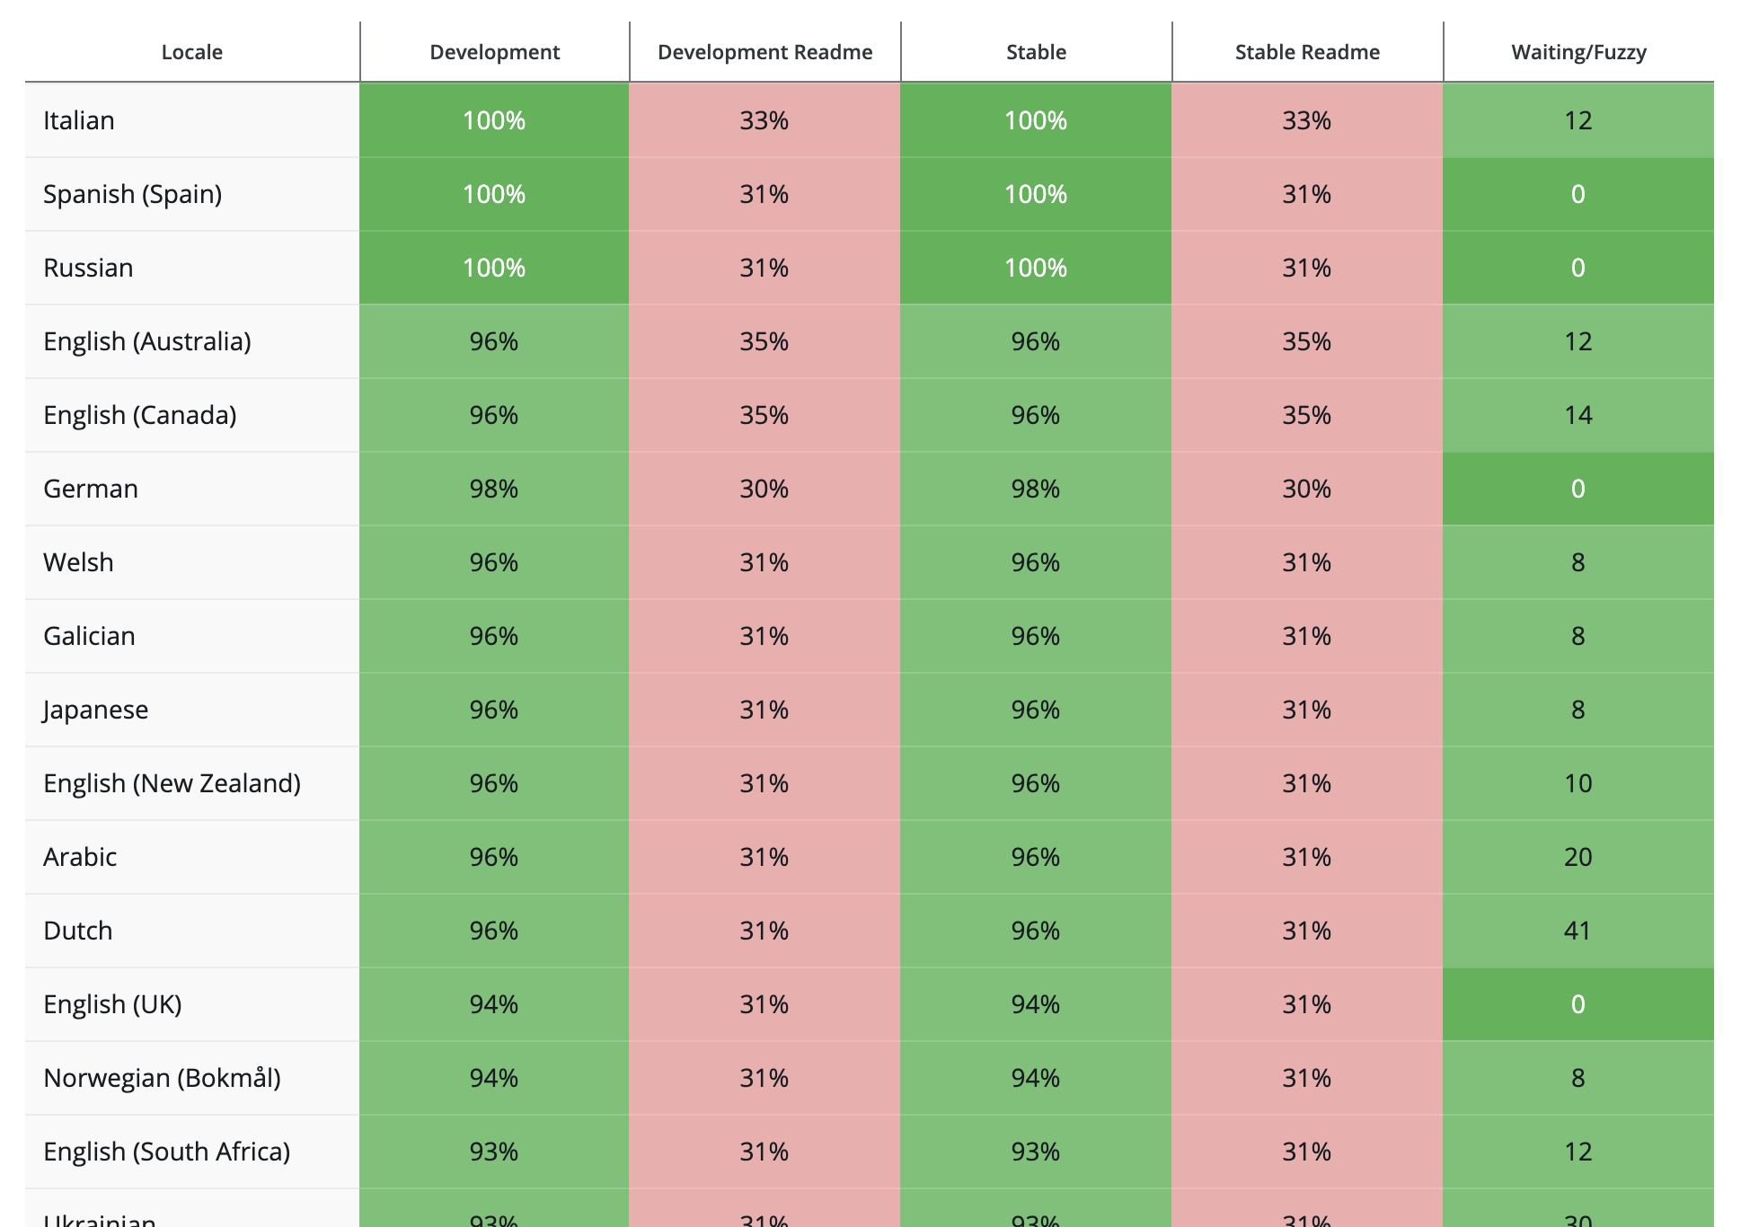Screen dimensions: 1741x1227
Task: Click Dutch Waiting/Fuzzy count of 41
Action: (x=1578, y=931)
